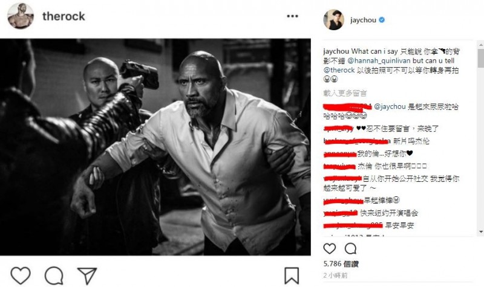Screen dimensions: 484x287
Task: Open comments on therock's post via speech bubble
Action: pyautogui.click(x=54, y=276)
